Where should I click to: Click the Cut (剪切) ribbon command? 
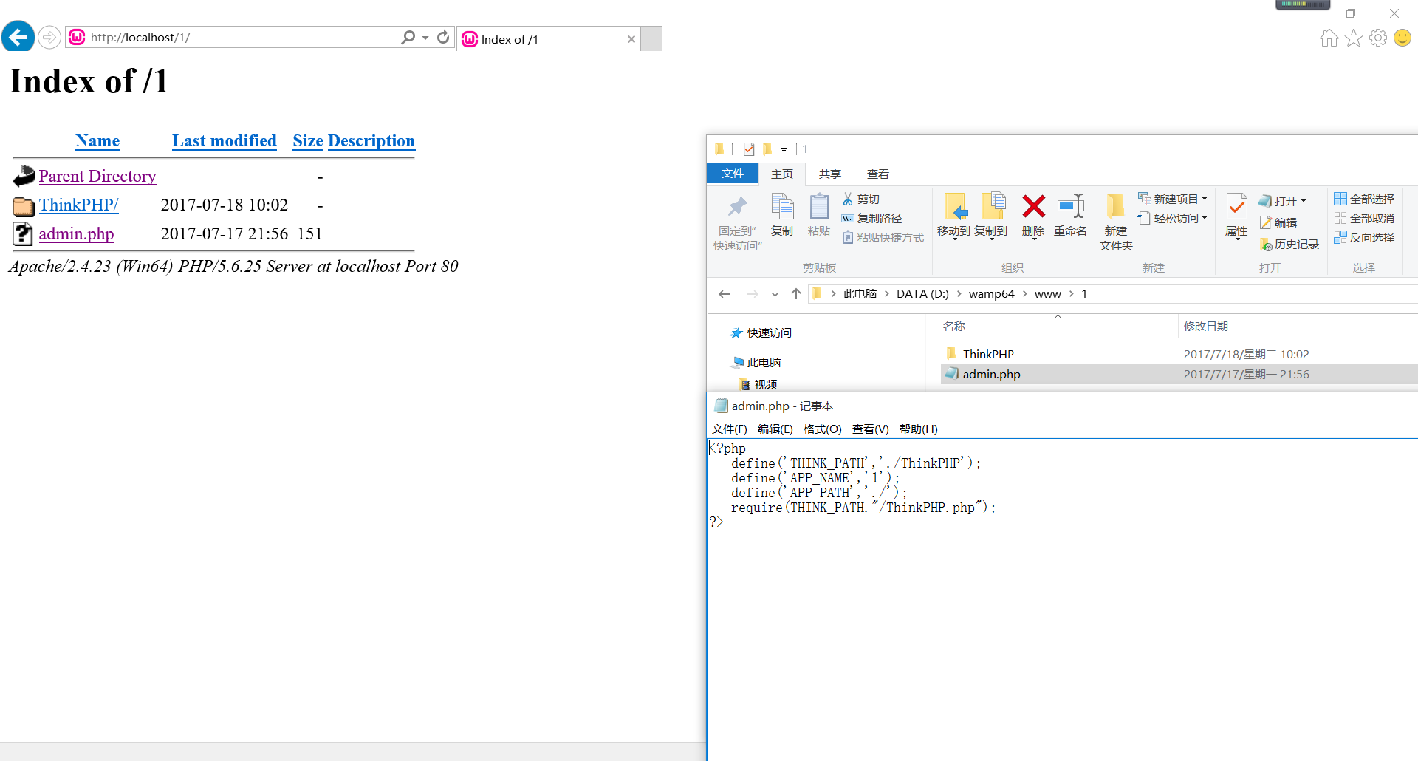pos(861,199)
